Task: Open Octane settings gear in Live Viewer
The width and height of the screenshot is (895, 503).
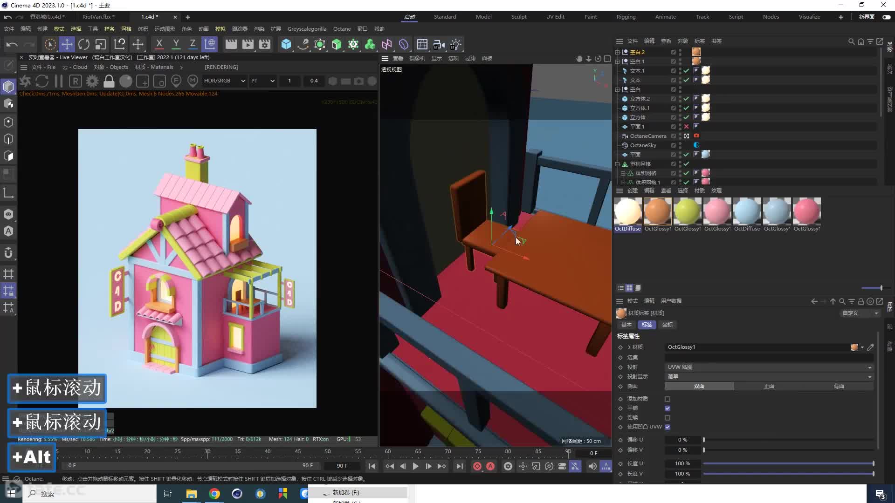Action: (92, 81)
